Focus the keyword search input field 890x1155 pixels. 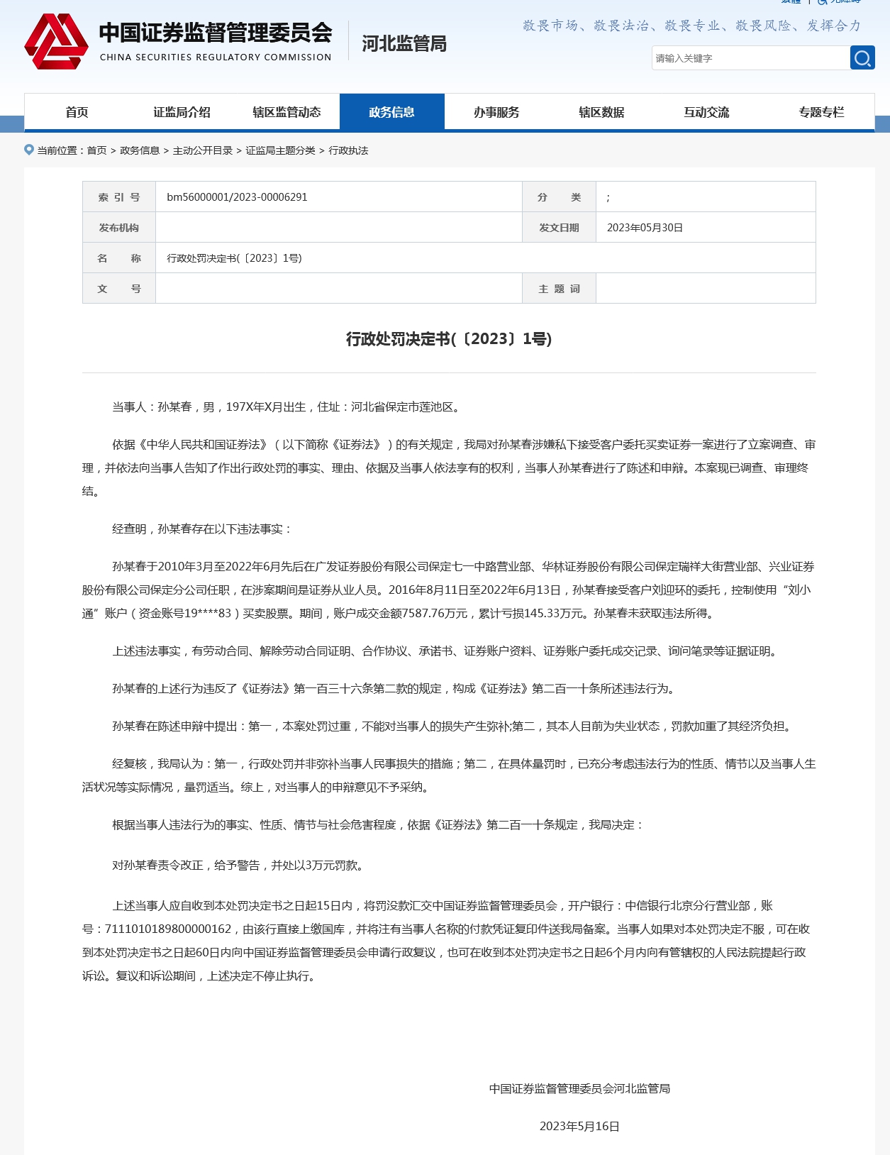tap(750, 58)
